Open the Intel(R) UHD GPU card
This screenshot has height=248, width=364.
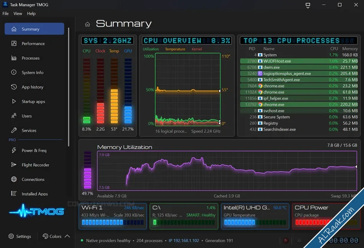point(255,216)
